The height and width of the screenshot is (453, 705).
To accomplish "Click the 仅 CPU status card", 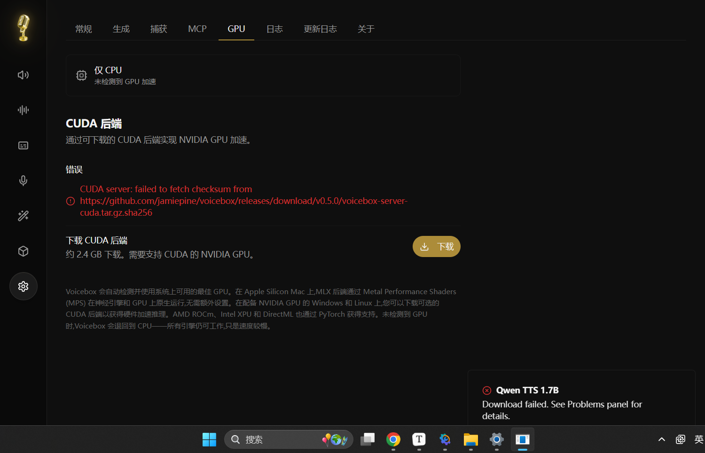I will [x=263, y=76].
